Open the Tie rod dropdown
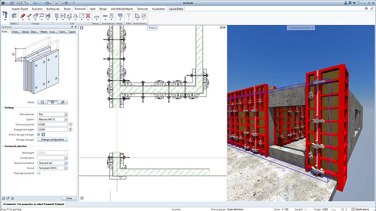The width and height of the screenshot is (376, 211). tap(66, 168)
